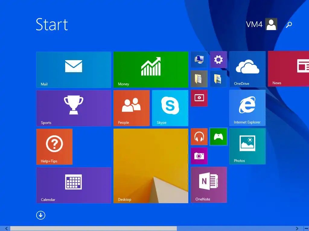309x231 pixels.
Task: Launch the Sports tile
Action: [74, 108]
